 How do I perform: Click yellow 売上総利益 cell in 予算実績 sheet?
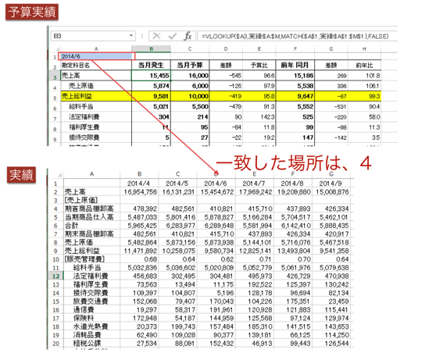pyautogui.click(x=96, y=96)
